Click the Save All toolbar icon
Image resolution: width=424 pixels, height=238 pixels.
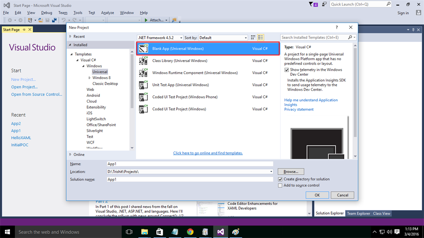[x=54, y=20]
